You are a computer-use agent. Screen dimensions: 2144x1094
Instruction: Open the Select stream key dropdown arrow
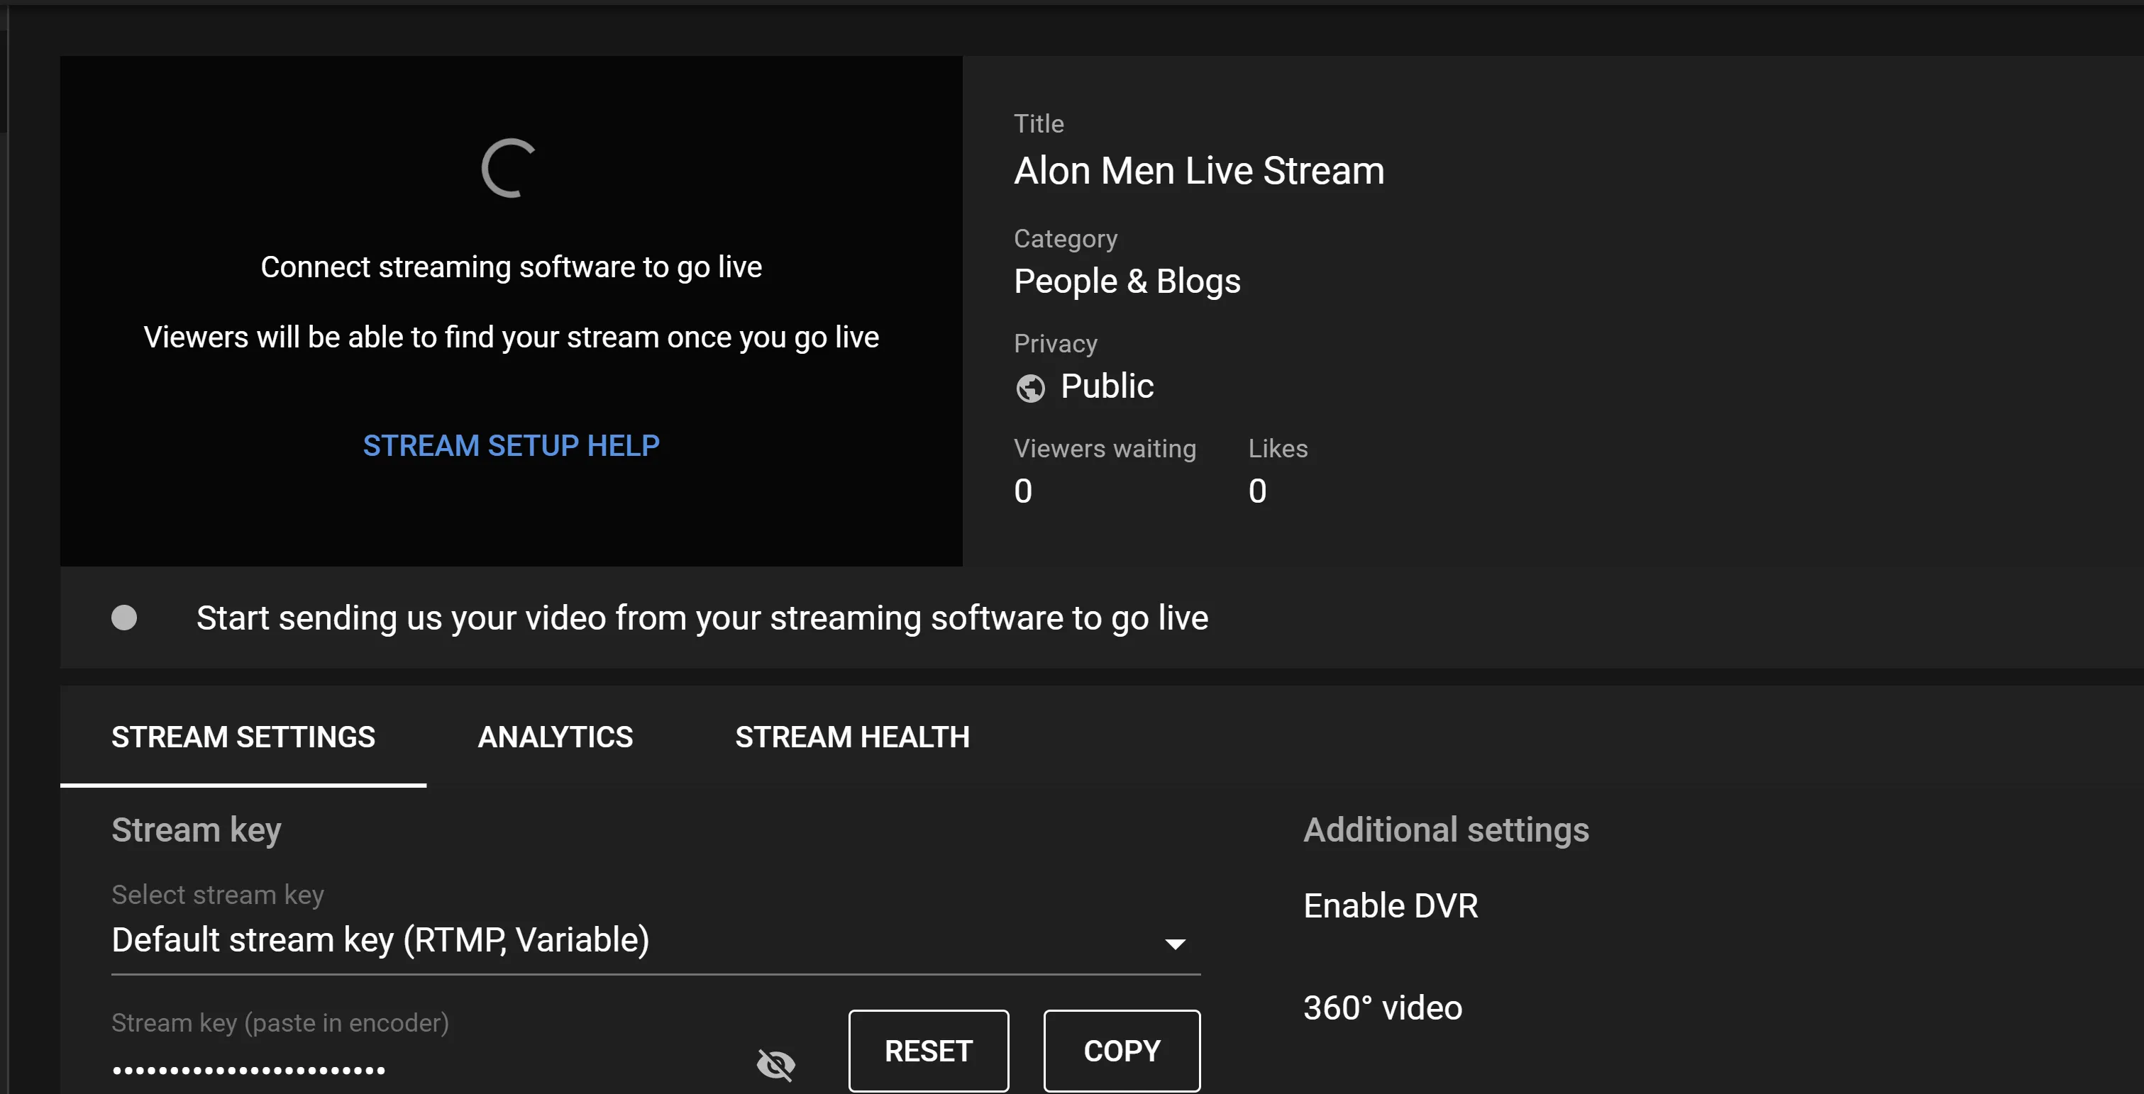(x=1174, y=944)
